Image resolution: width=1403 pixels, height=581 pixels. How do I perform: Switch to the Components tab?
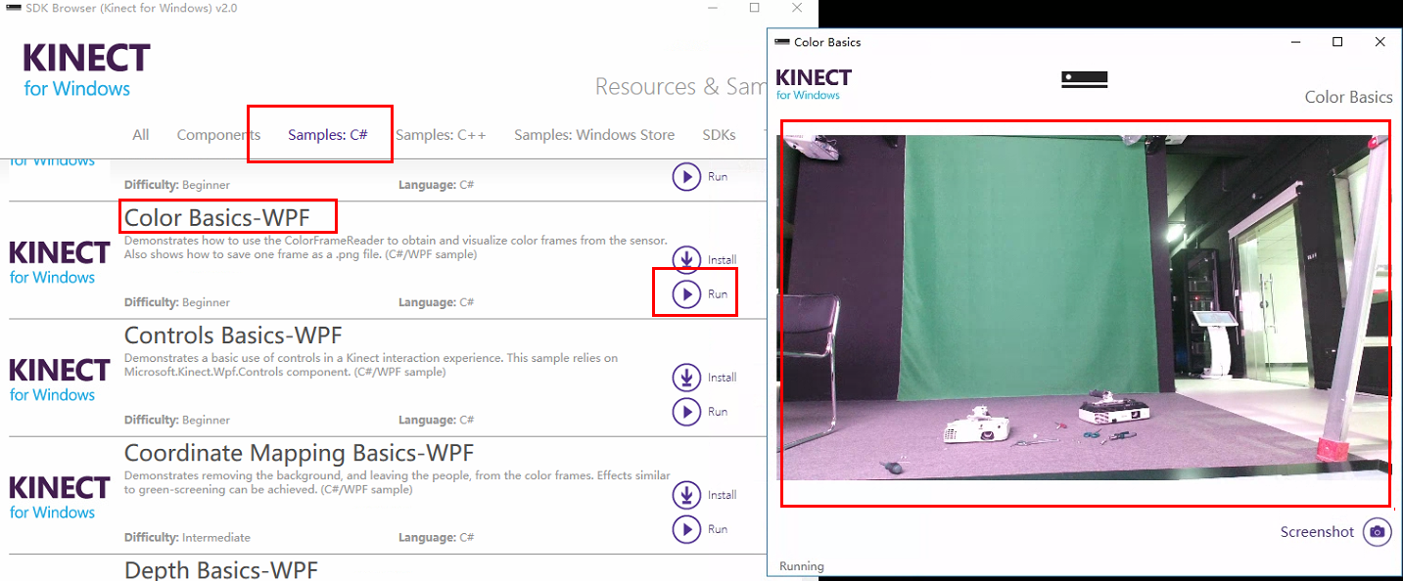coord(218,135)
